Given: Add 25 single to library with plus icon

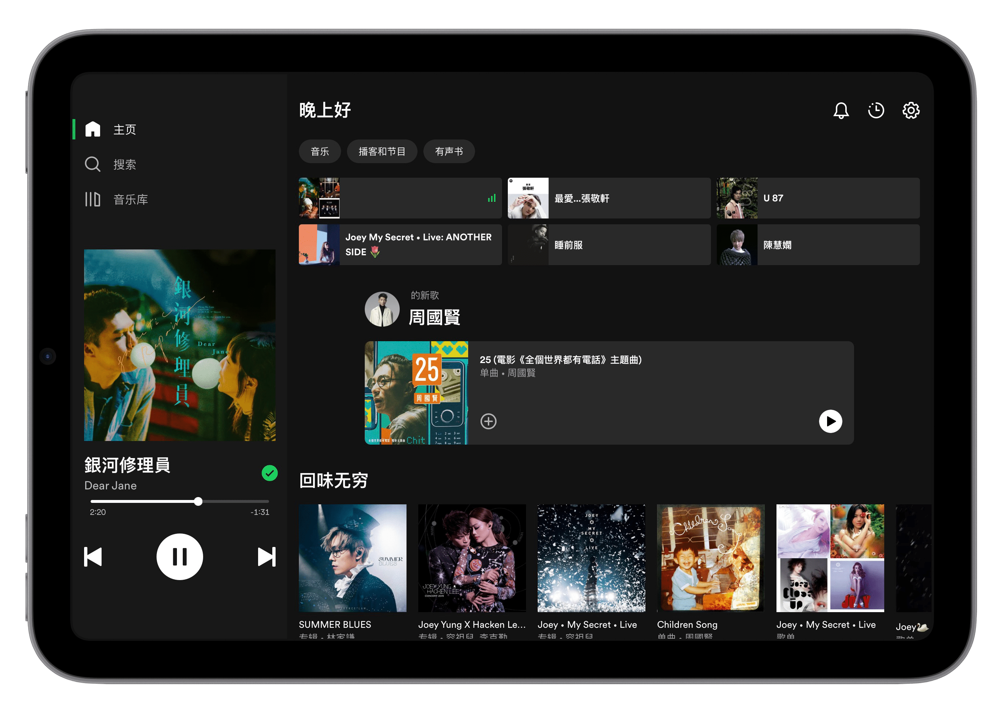Looking at the screenshot, I should click(x=488, y=421).
